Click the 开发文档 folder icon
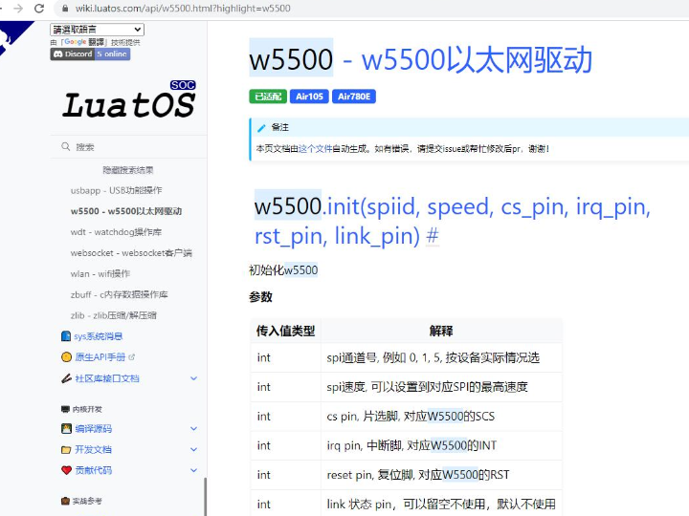This screenshot has height=516, width=689. click(66, 449)
